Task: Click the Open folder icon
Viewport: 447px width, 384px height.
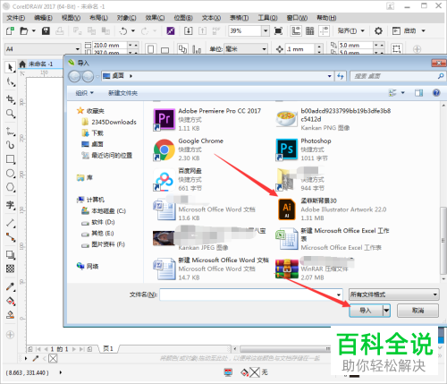Action: [x=24, y=30]
